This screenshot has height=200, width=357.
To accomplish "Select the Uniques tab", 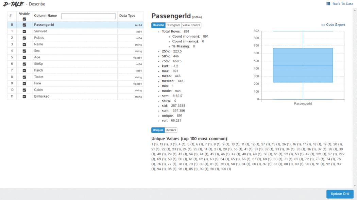I will click(x=158, y=130).
